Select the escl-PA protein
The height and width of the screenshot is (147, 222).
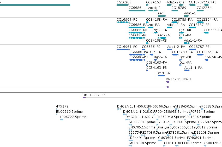tap(164, 73)
